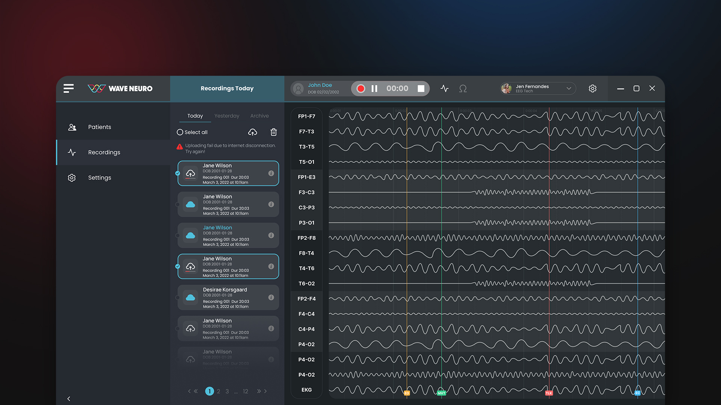Toggle the Select all radio button

(x=180, y=132)
